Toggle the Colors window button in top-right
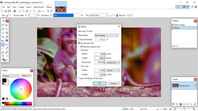The height and width of the screenshot is (111, 198). pyautogui.click(x=188, y=7)
